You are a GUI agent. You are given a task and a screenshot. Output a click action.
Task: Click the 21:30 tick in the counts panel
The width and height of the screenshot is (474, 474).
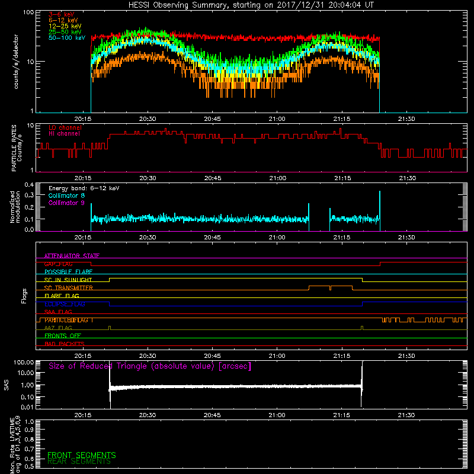(x=406, y=119)
